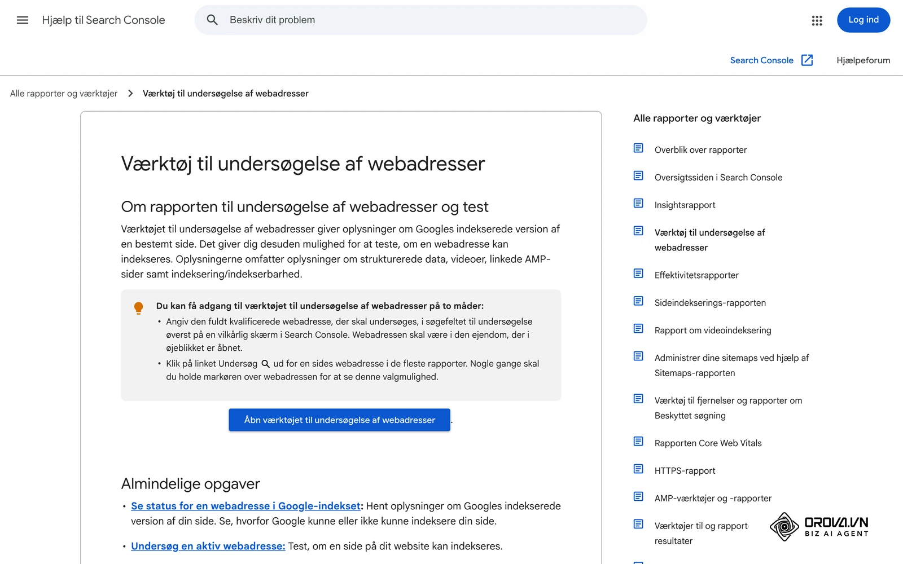903x564 pixels.
Task: Focus the Beskriv dit problem search field
Action: click(x=420, y=20)
